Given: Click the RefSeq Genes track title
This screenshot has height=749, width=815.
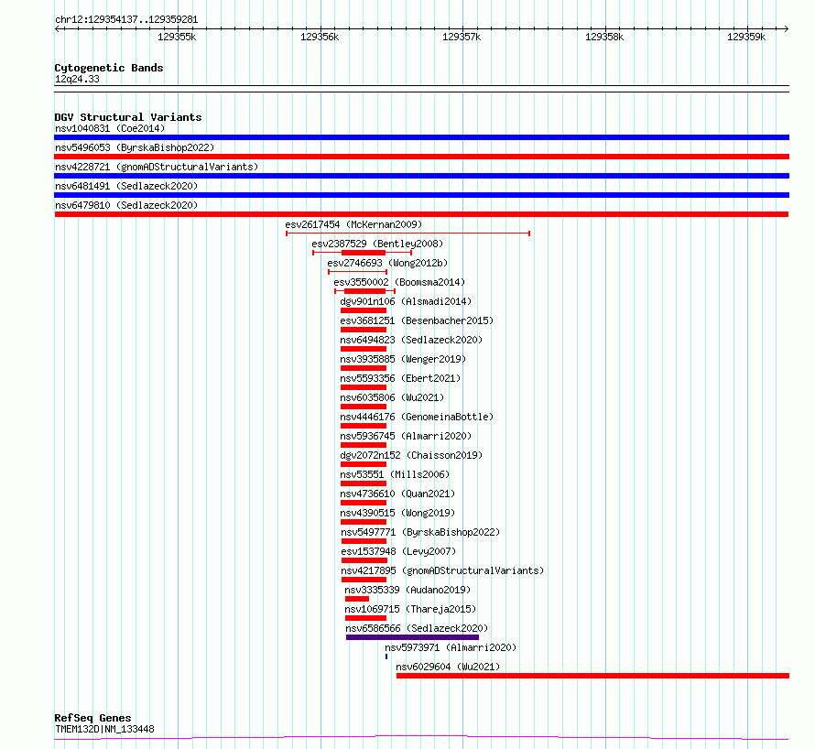Looking at the screenshot, I should click(92, 718).
